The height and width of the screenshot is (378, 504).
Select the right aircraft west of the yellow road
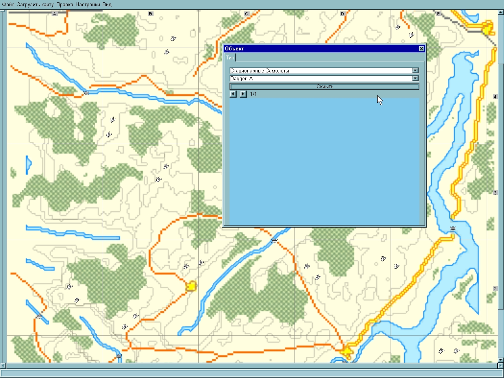pos(397,266)
